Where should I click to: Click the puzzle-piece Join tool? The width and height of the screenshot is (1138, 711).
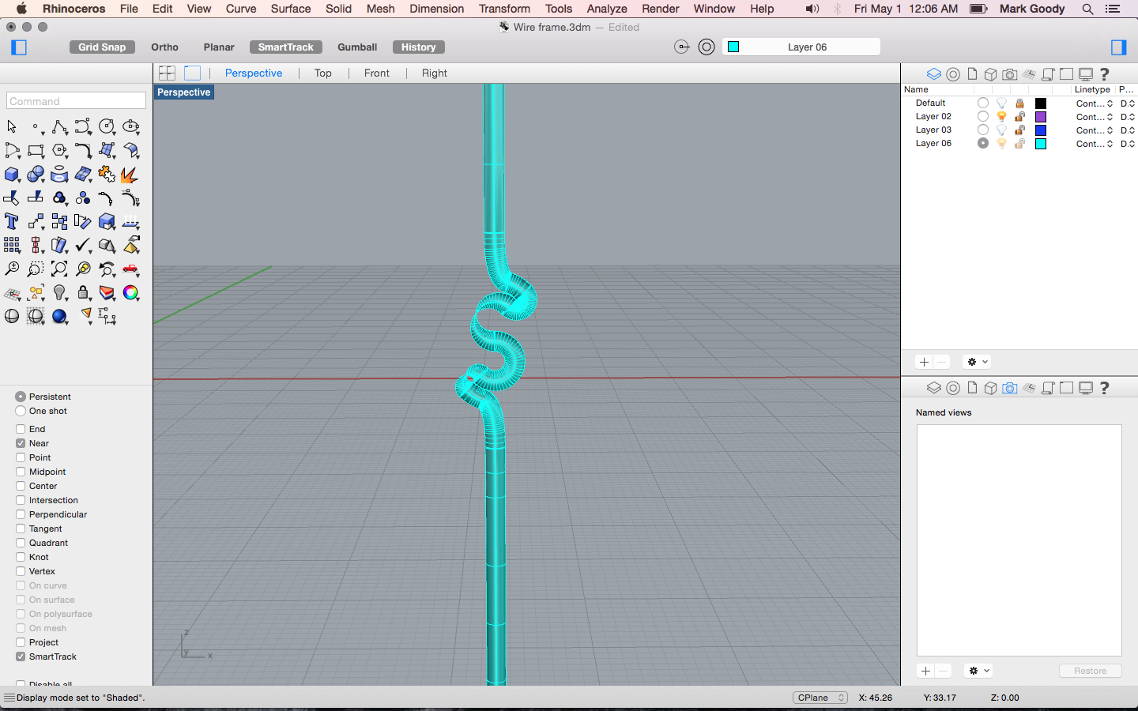point(107,175)
